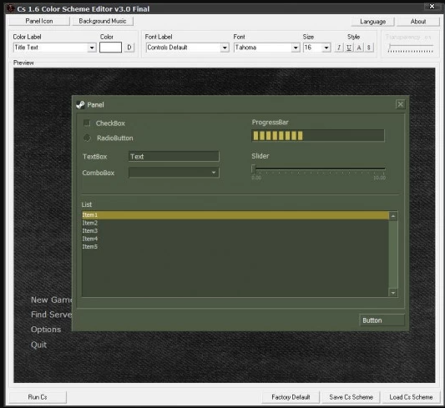Click list scrollbar down arrow
445x408 pixels.
pos(393,293)
